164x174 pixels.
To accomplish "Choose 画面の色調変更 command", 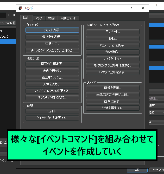I will 52,64.
